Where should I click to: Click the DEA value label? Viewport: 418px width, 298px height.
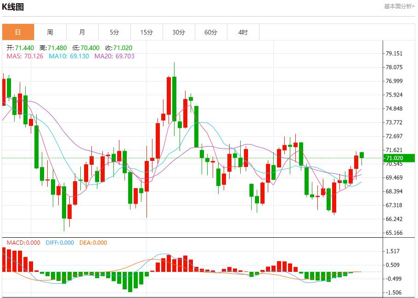point(93,243)
